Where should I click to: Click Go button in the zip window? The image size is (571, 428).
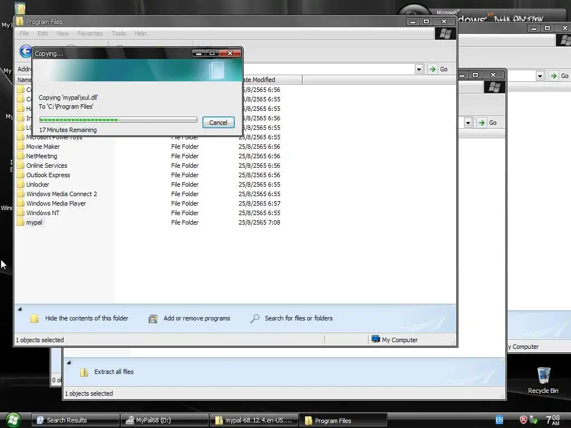[x=487, y=123]
